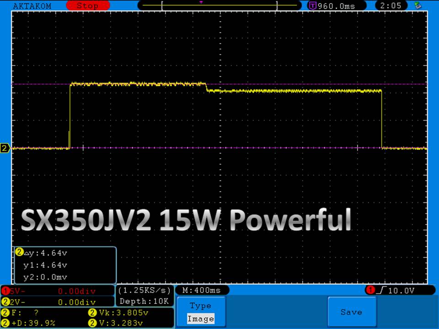This screenshot has width=439, height=329.
Task: Select the purple trigger position T icon
Action: 313,6
